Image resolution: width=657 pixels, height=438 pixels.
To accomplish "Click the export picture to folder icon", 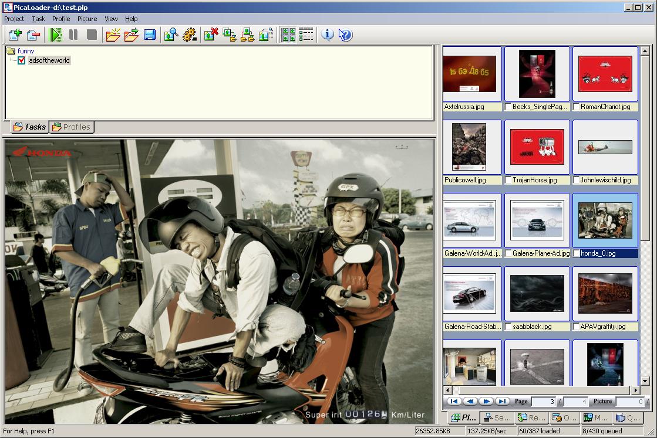I will pyautogui.click(x=229, y=35).
